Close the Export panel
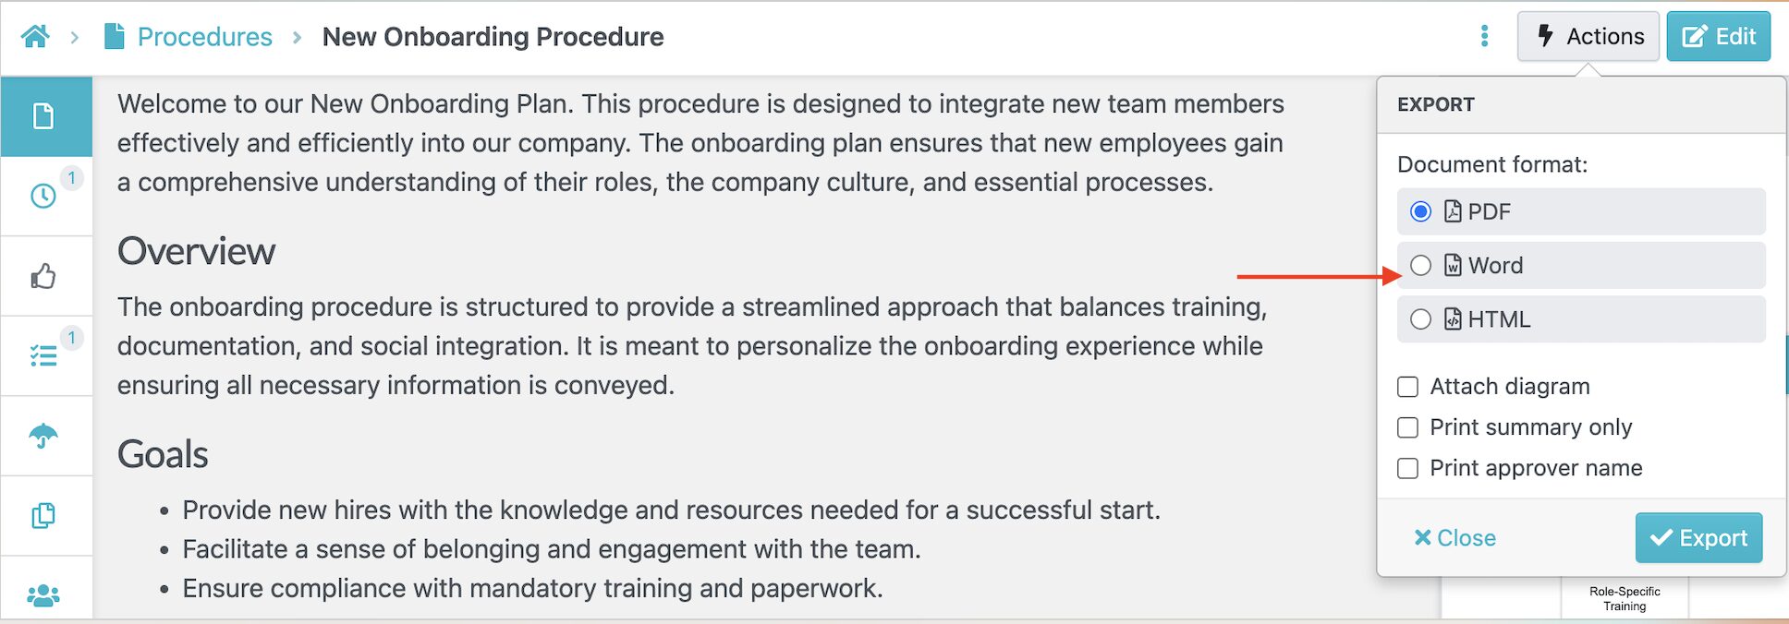The width and height of the screenshot is (1789, 624). click(1454, 537)
